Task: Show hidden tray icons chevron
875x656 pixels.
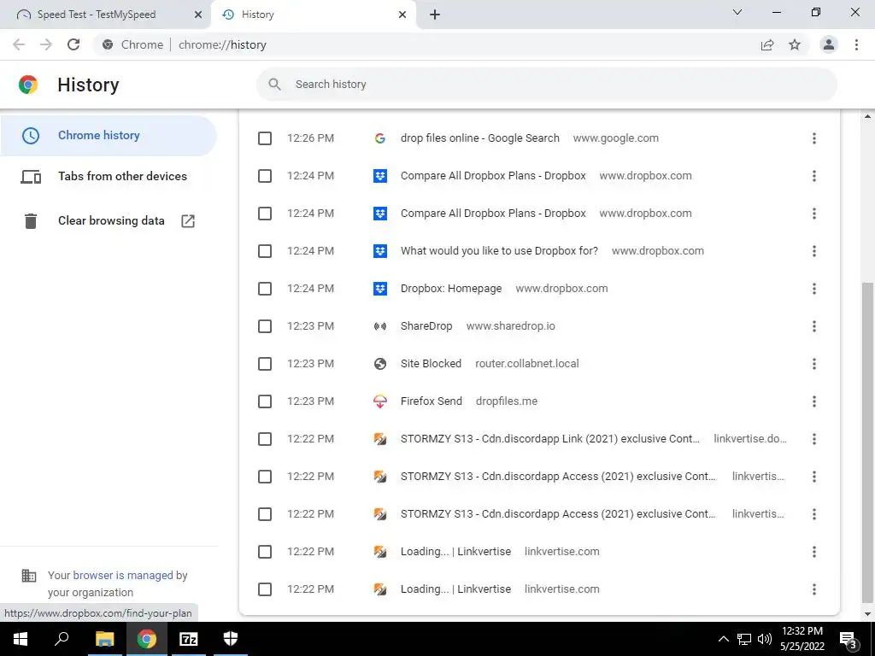Action: [723, 639]
